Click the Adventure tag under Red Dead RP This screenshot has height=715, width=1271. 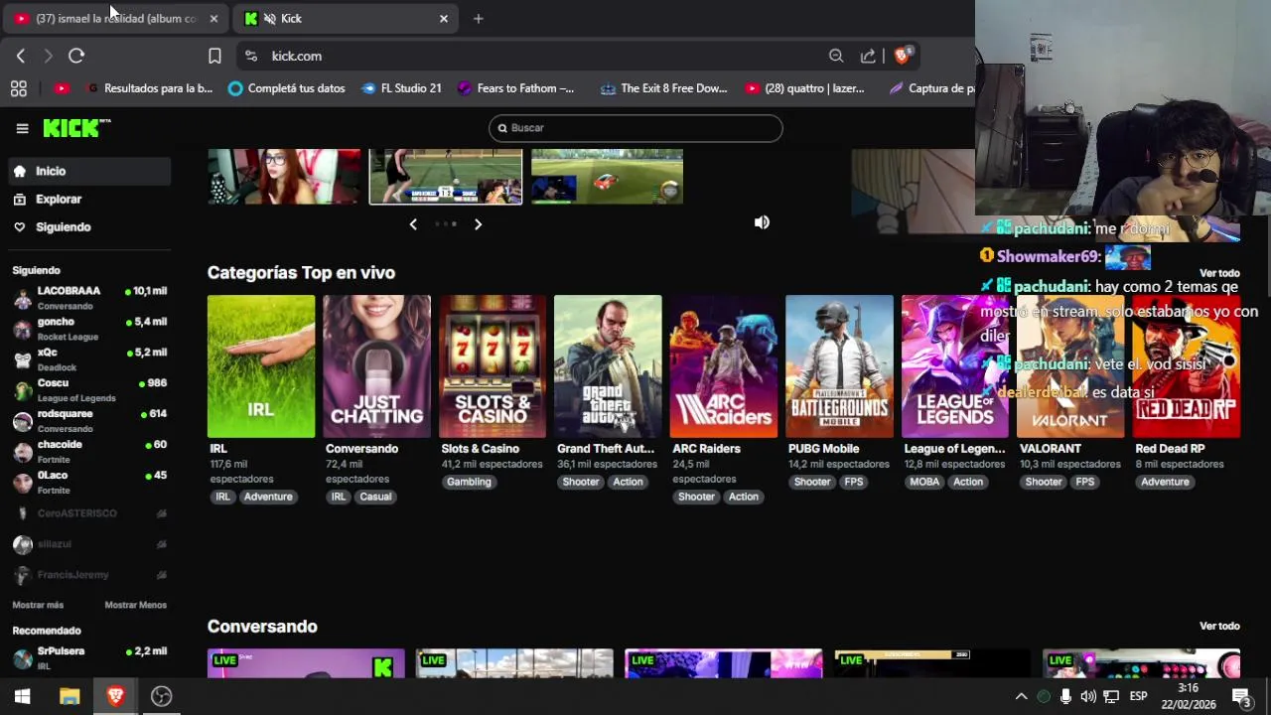(1165, 482)
